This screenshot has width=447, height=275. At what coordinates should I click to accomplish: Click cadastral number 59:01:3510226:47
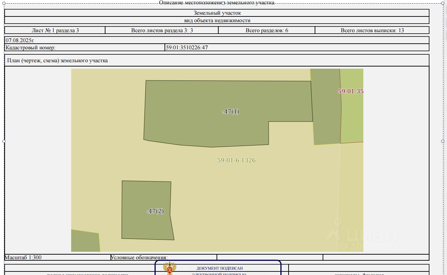187,48
